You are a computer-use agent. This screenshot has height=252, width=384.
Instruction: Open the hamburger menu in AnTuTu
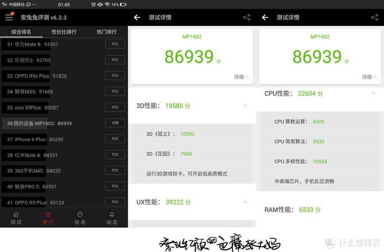coord(9,17)
